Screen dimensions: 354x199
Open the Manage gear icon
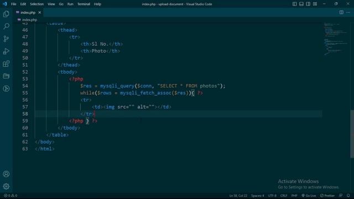tap(6, 186)
